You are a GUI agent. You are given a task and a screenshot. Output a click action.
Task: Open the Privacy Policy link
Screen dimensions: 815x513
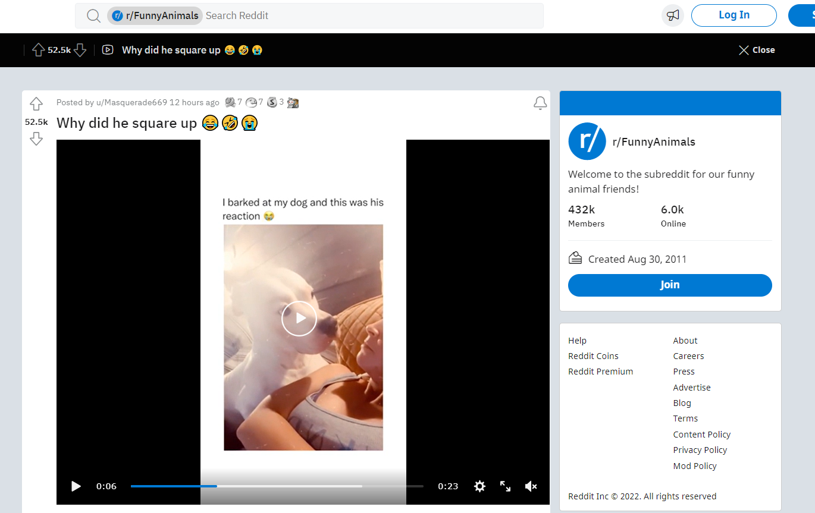coord(700,450)
